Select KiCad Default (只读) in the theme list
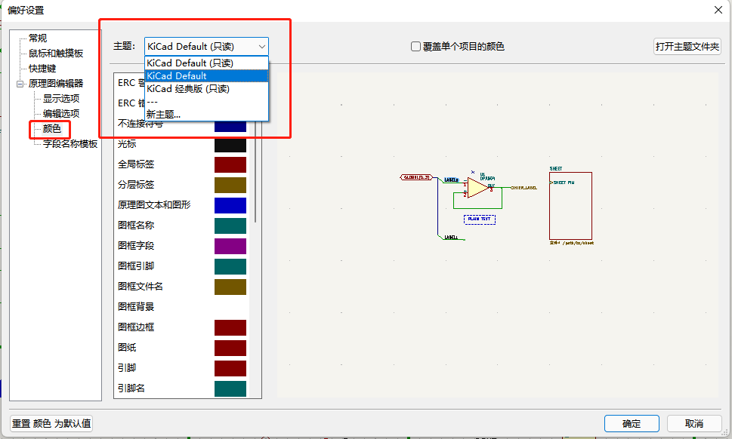 point(206,63)
